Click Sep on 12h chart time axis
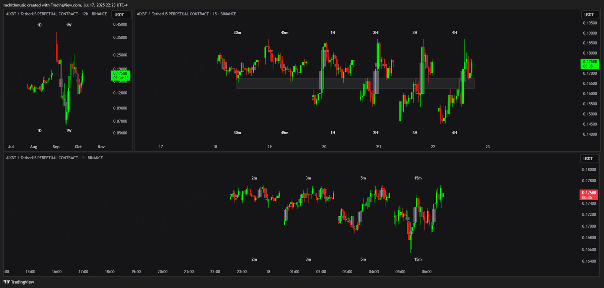This screenshot has width=604, height=288. point(56,147)
